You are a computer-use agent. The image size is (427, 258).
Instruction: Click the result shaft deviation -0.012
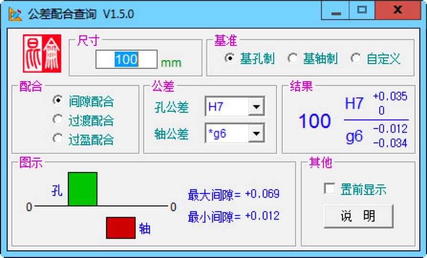coord(390,129)
